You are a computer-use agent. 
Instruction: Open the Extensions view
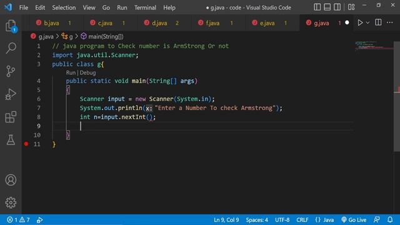pos(11,117)
